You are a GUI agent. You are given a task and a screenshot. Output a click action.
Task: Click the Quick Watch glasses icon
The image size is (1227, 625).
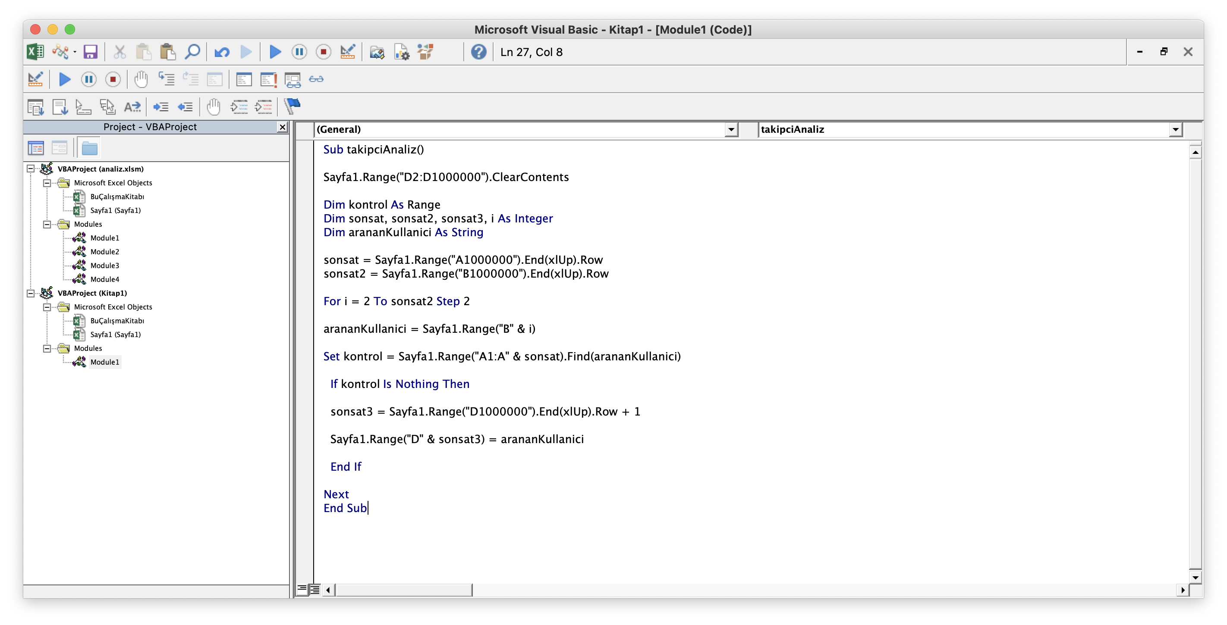coord(316,79)
